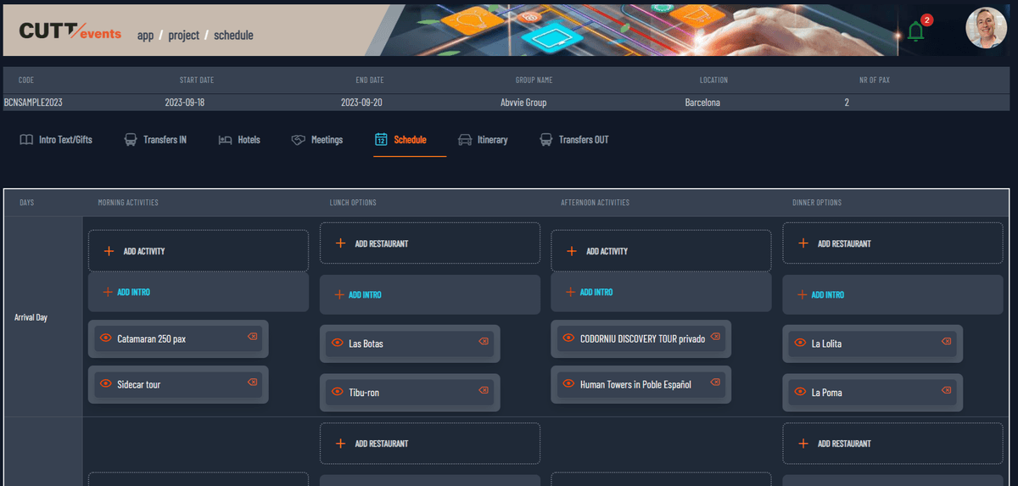Switch to the Hotels tab
This screenshot has height=486, width=1018.
(x=239, y=140)
